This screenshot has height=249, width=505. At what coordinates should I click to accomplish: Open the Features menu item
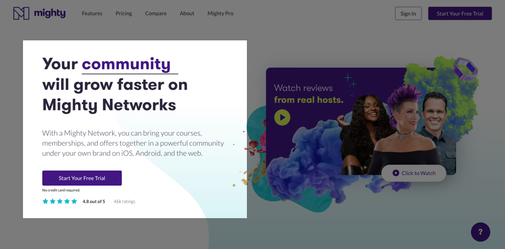[x=92, y=13]
